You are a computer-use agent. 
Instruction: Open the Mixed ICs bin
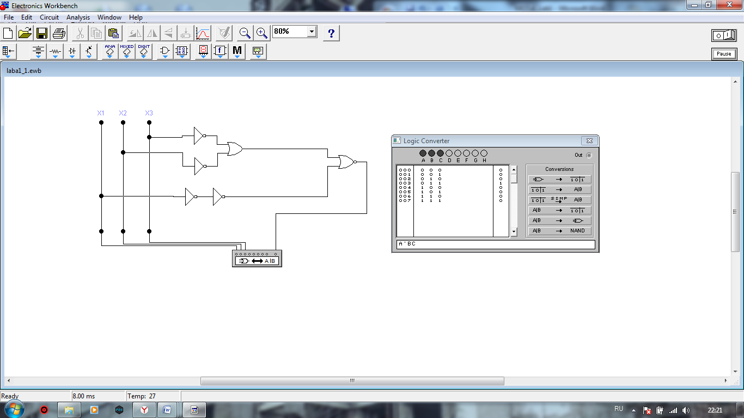pos(127,52)
